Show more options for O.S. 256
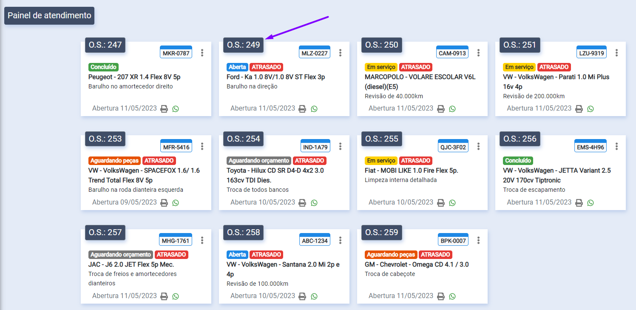The image size is (636, 310). coord(617,146)
